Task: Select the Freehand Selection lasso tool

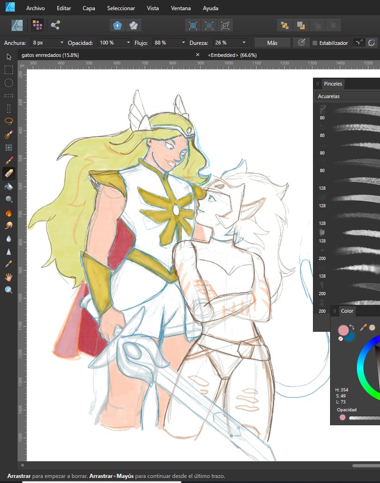Action: (x=9, y=121)
